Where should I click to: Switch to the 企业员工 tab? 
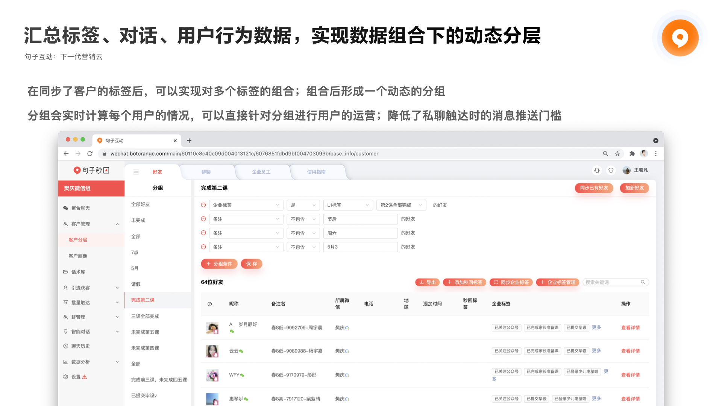click(261, 172)
